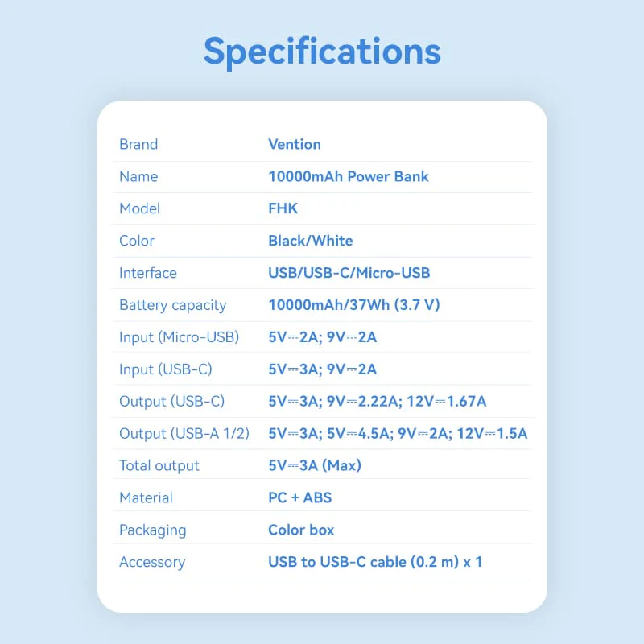This screenshot has height=644, width=644.
Task: Select the USB/USB-C/Micro-USB interface value
Action: [349, 273]
